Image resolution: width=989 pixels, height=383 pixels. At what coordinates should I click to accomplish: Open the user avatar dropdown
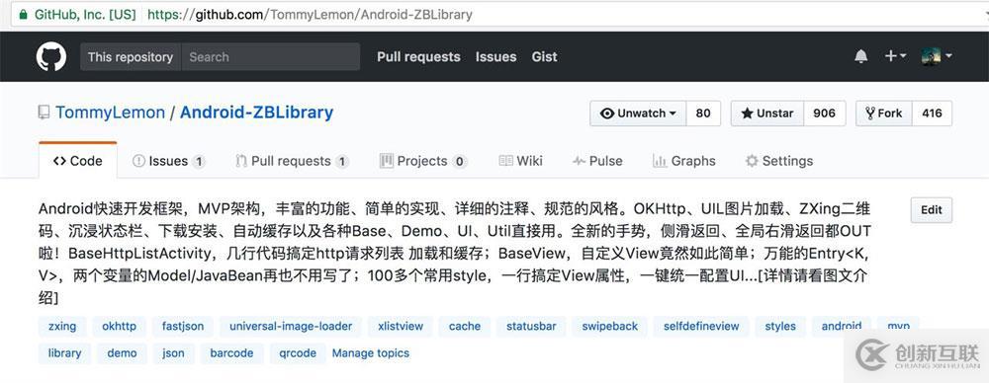[936, 56]
